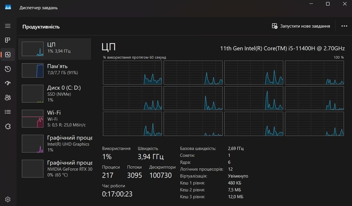
Task: Click the 'Час роботи' label
Action: tap(114, 186)
